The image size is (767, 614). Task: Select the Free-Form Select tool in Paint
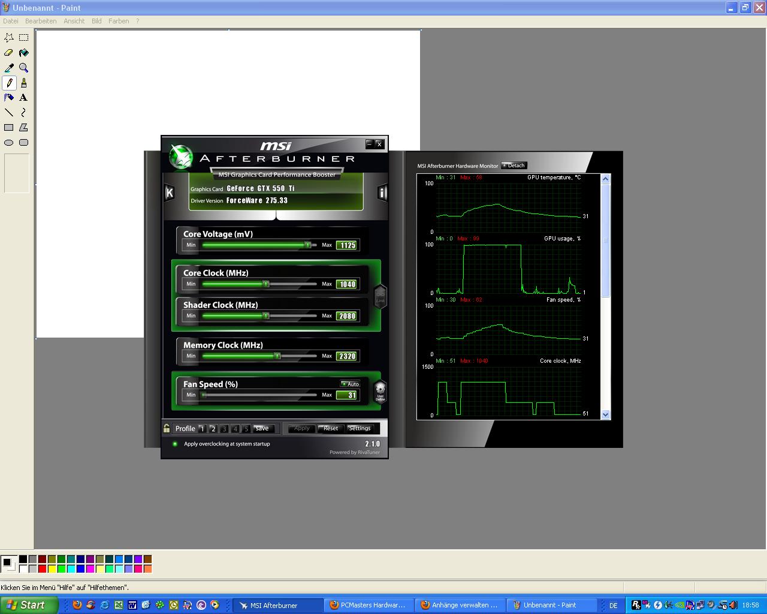pos(9,38)
